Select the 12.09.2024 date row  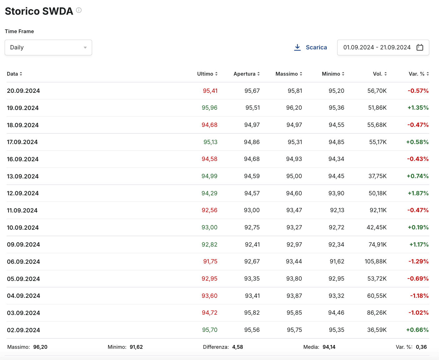tap(218, 193)
